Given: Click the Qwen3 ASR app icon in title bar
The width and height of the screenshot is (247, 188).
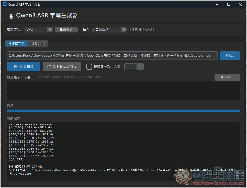Looking at the screenshot, I should tap(5, 4).
